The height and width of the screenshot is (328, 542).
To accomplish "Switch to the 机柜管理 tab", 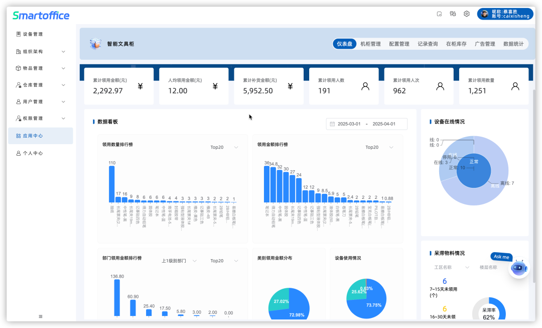I will 370,44.
